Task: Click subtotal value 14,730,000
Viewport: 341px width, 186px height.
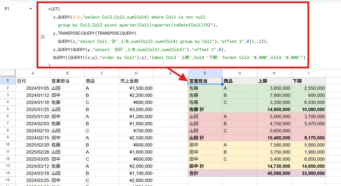Action: [x=274, y=166]
